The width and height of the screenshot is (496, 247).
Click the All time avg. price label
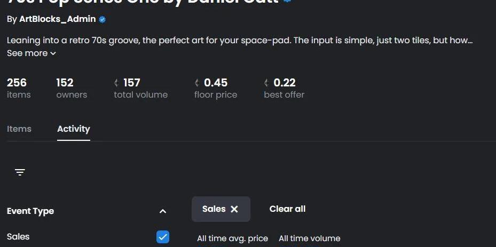[232, 238]
